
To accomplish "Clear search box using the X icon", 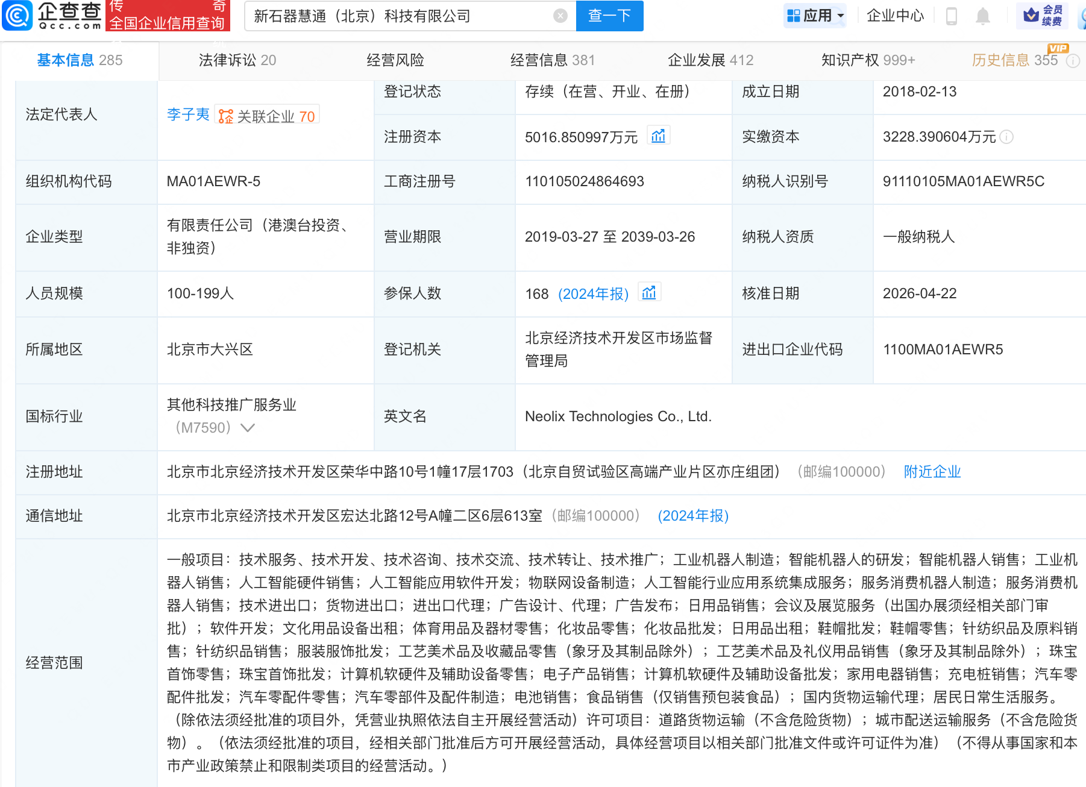I will click(560, 16).
